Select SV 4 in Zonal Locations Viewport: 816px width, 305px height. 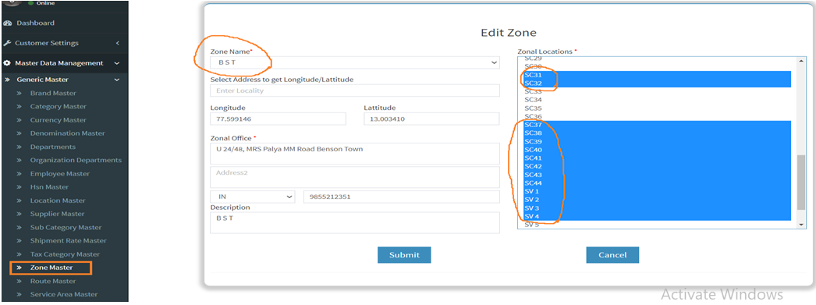(x=658, y=217)
